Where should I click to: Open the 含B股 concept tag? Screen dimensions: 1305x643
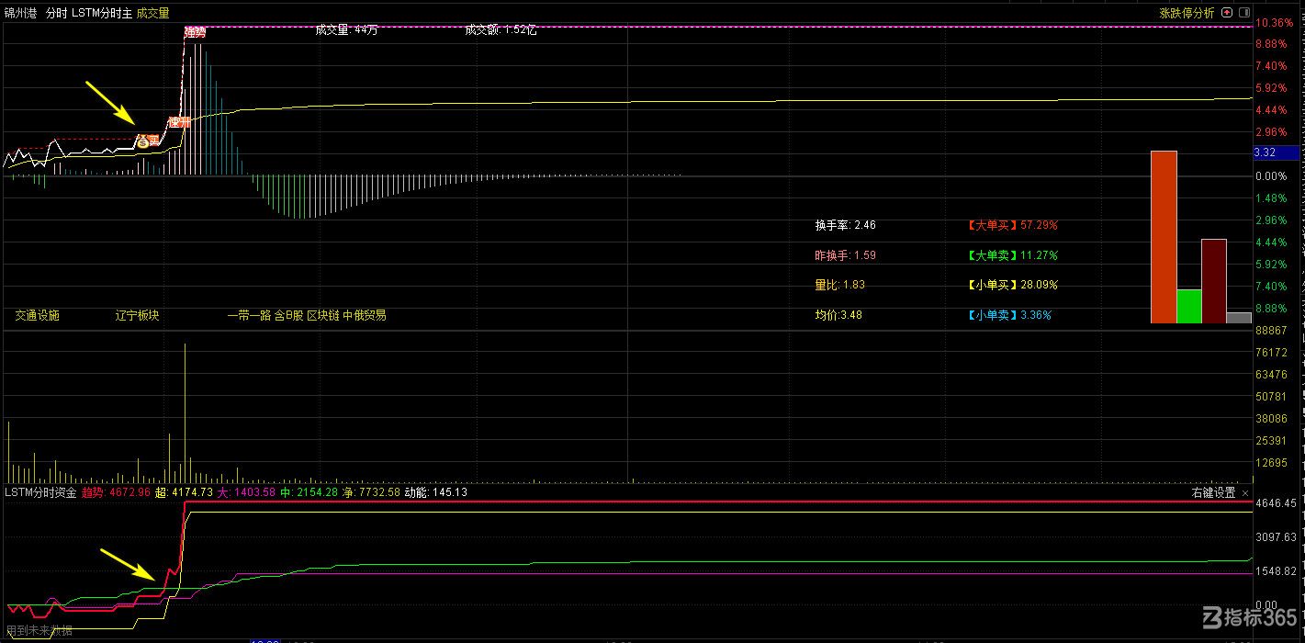tap(289, 315)
